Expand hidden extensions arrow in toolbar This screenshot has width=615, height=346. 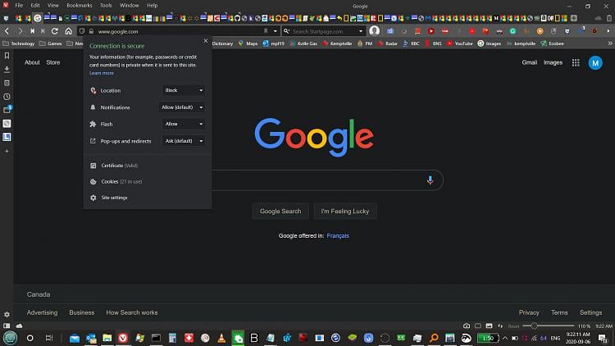coord(608,31)
